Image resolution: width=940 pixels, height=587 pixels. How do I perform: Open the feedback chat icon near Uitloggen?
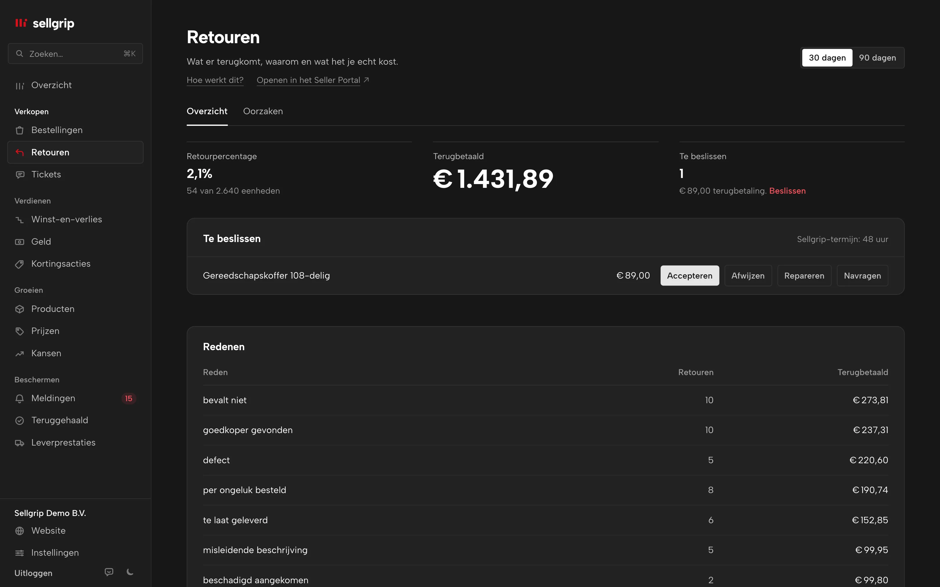(x=109, y=572)
